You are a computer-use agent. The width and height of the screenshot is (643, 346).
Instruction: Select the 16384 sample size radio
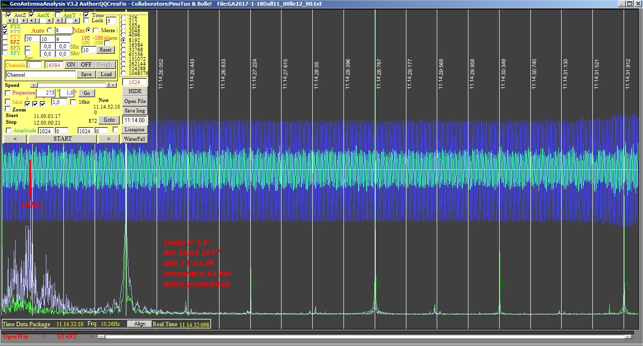coord(123,45)
